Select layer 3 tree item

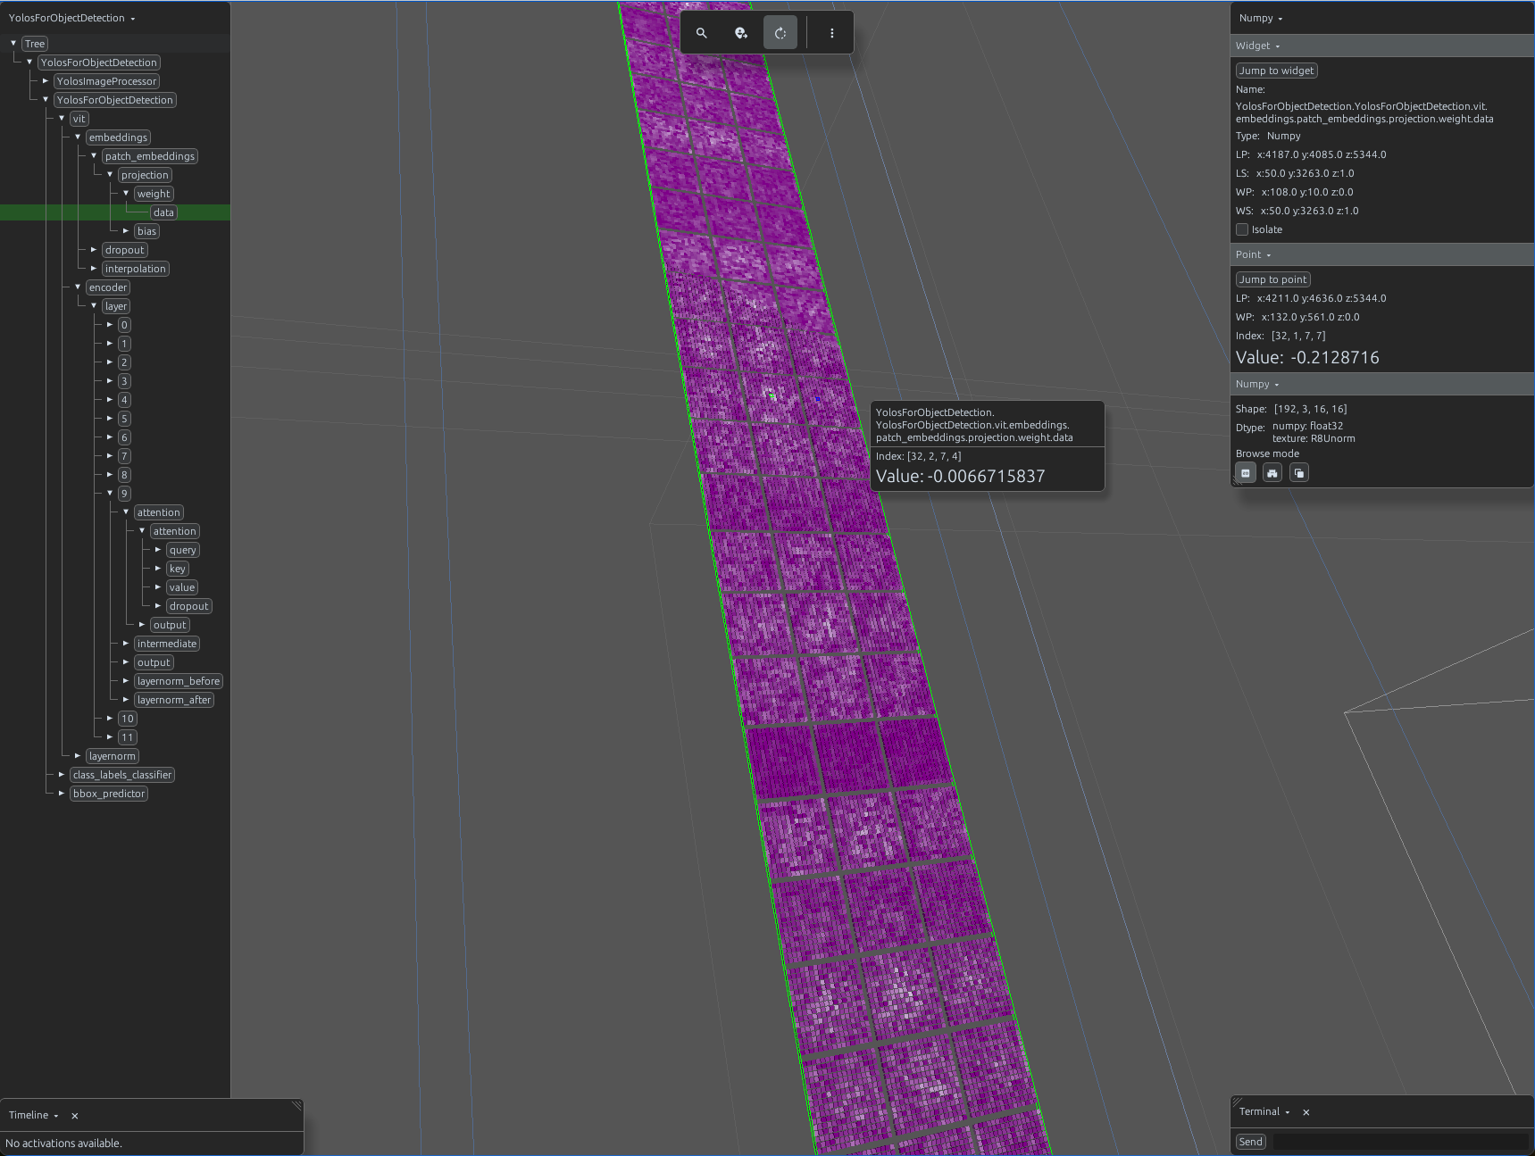(124, 381)
